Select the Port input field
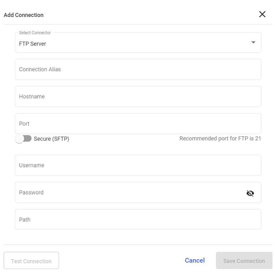Image resolution: width=275 pixels, height=274 pixels. point(138,124)
